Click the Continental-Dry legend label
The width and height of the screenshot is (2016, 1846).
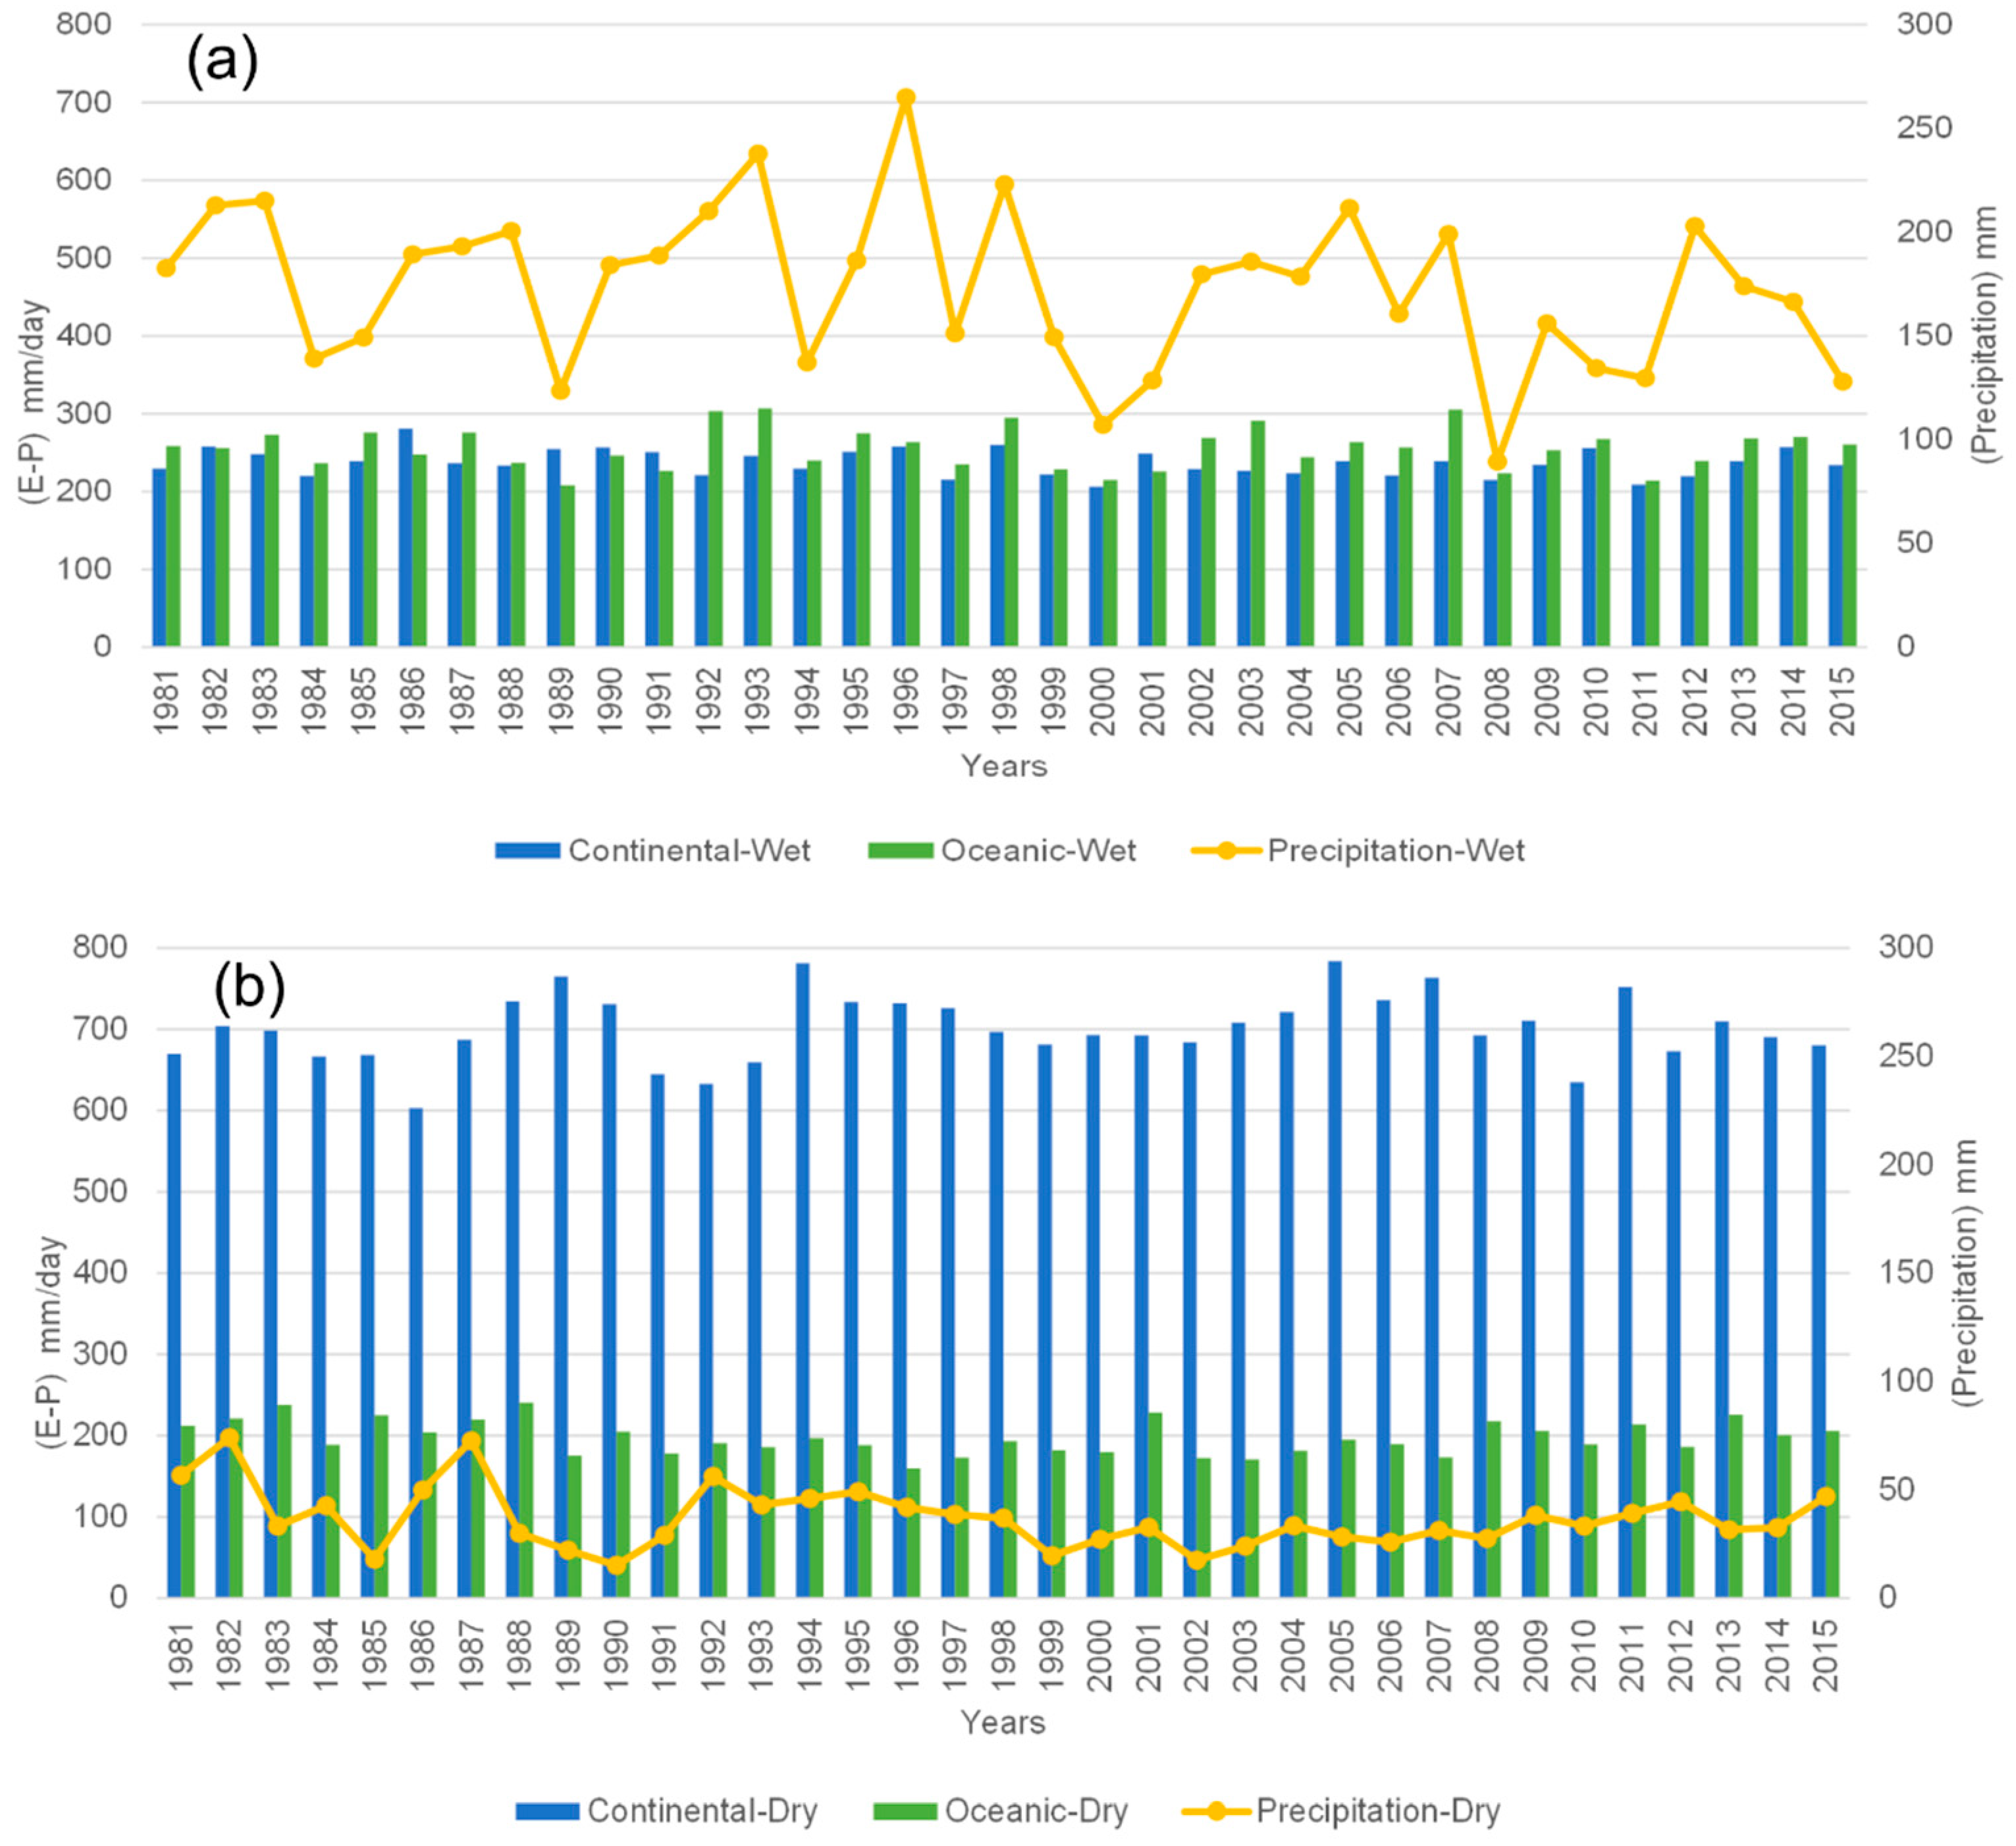pos(702,1810)
